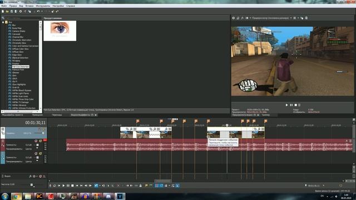
Task: Open the video track hamburger menu icon
Action: [x=3, y=129]
